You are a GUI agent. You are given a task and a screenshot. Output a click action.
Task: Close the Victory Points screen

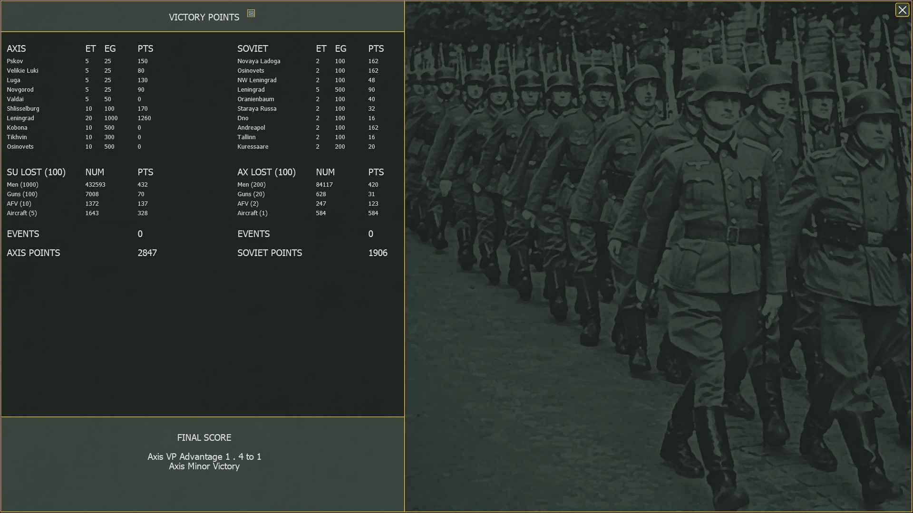[x=902, y=10]
